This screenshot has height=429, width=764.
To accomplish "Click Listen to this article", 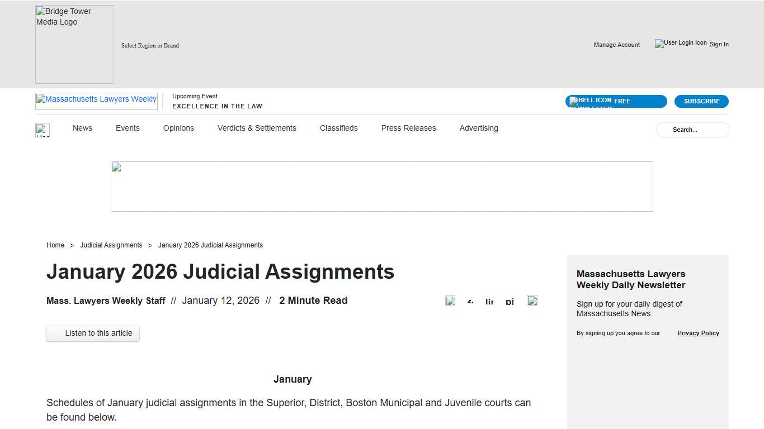I will tap(93, 333).
